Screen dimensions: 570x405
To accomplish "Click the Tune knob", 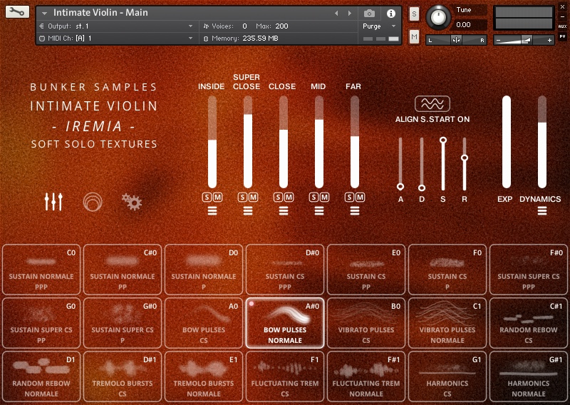I will 438,17.
